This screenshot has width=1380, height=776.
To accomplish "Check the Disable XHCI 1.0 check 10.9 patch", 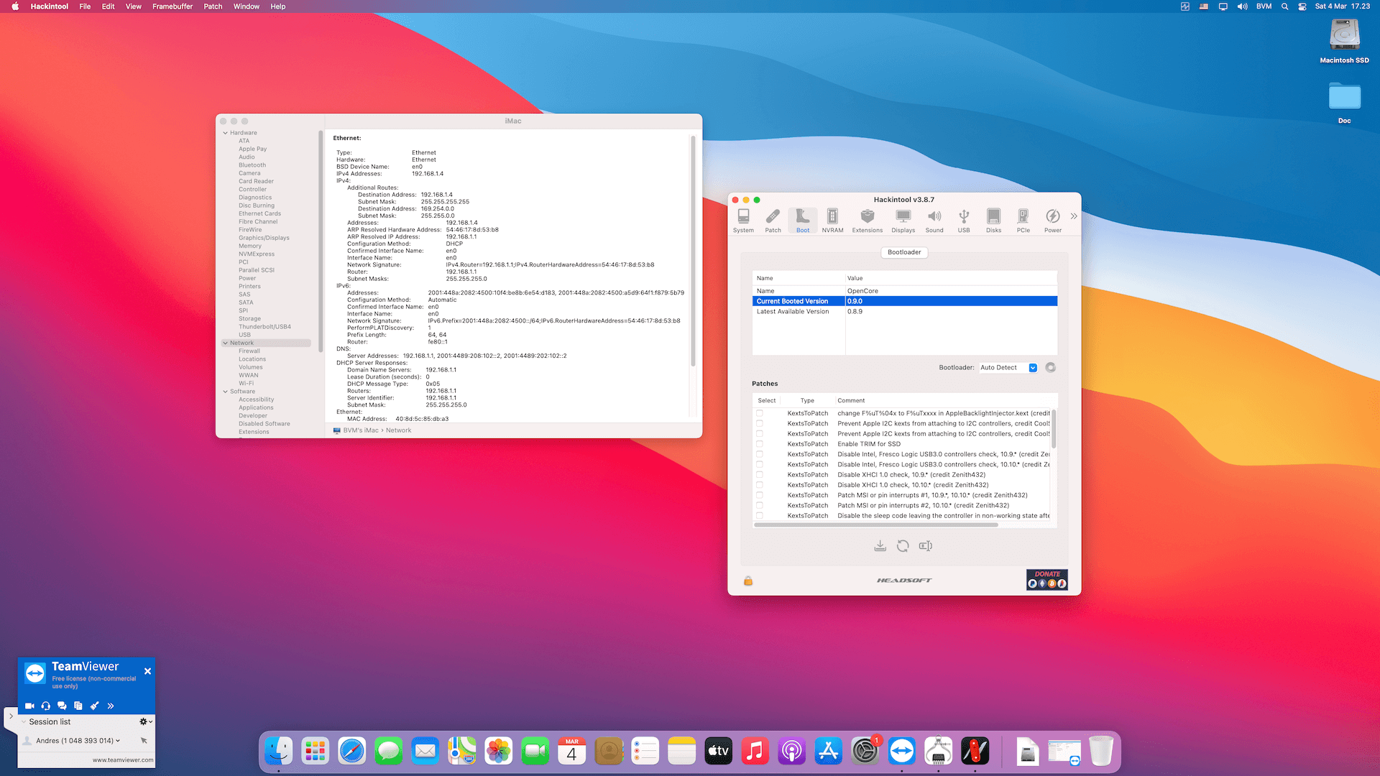I will click(760, 475).
